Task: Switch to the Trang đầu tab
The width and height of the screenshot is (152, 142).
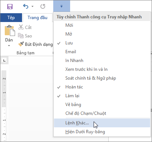Action: [x=37, y=18]
